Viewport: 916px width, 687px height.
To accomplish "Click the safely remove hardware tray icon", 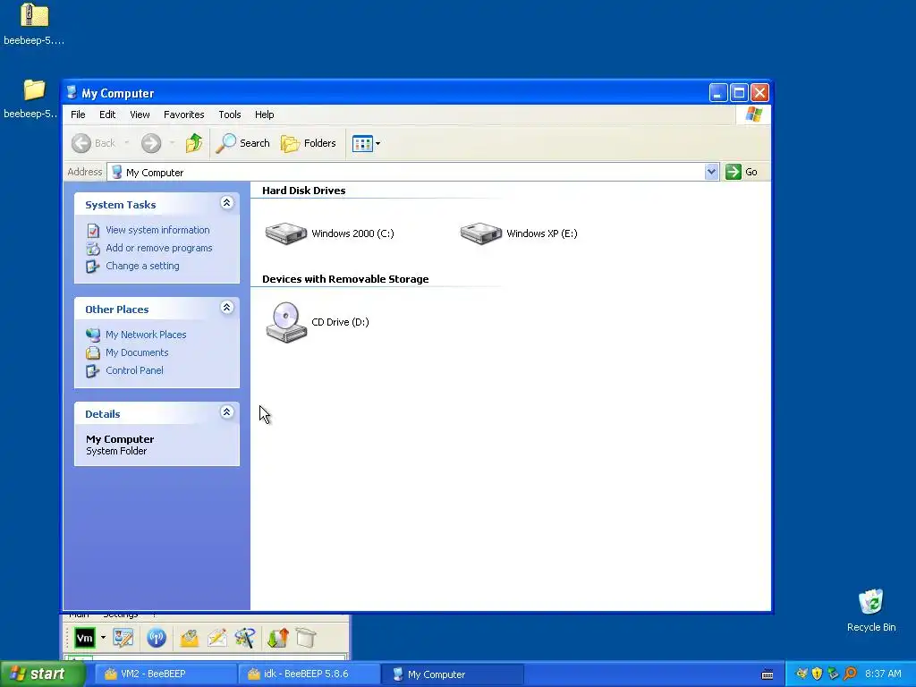I will (x=833, y=674).
